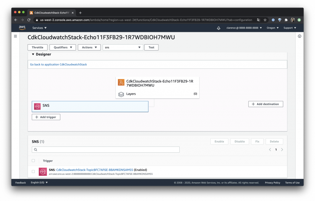
Task: Open the translate page icon
Action: [x=258, y=20]
